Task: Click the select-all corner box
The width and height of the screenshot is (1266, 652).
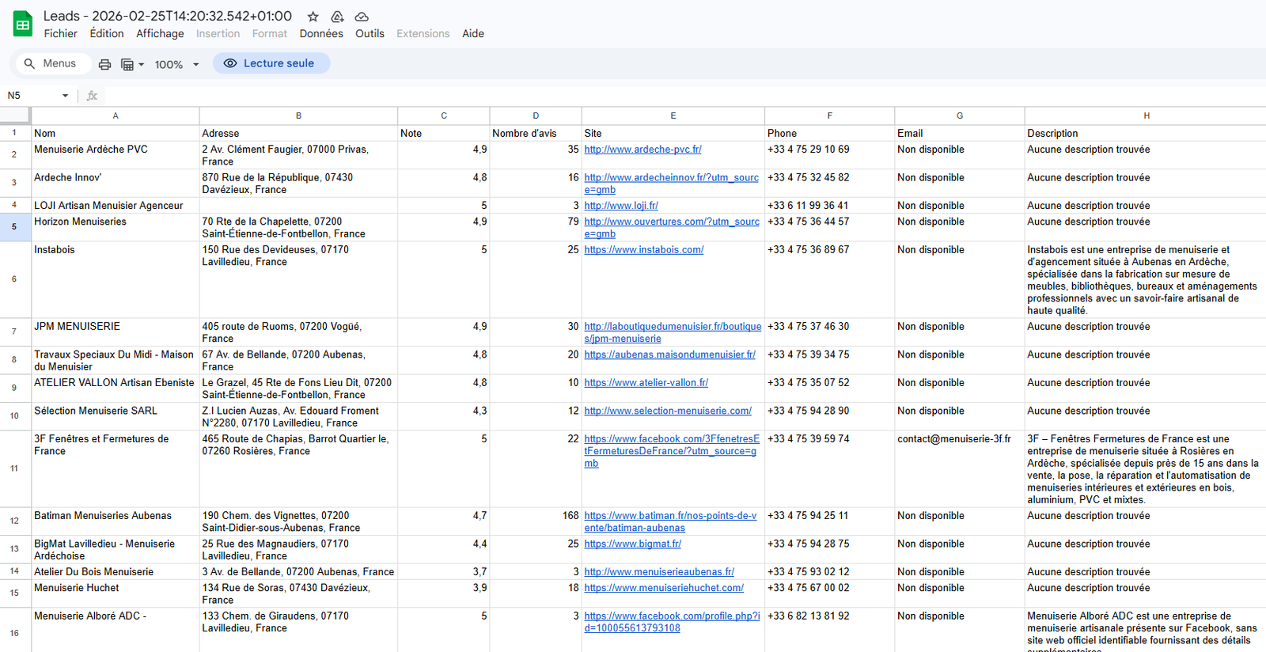Action: click(x=15, y=116)
